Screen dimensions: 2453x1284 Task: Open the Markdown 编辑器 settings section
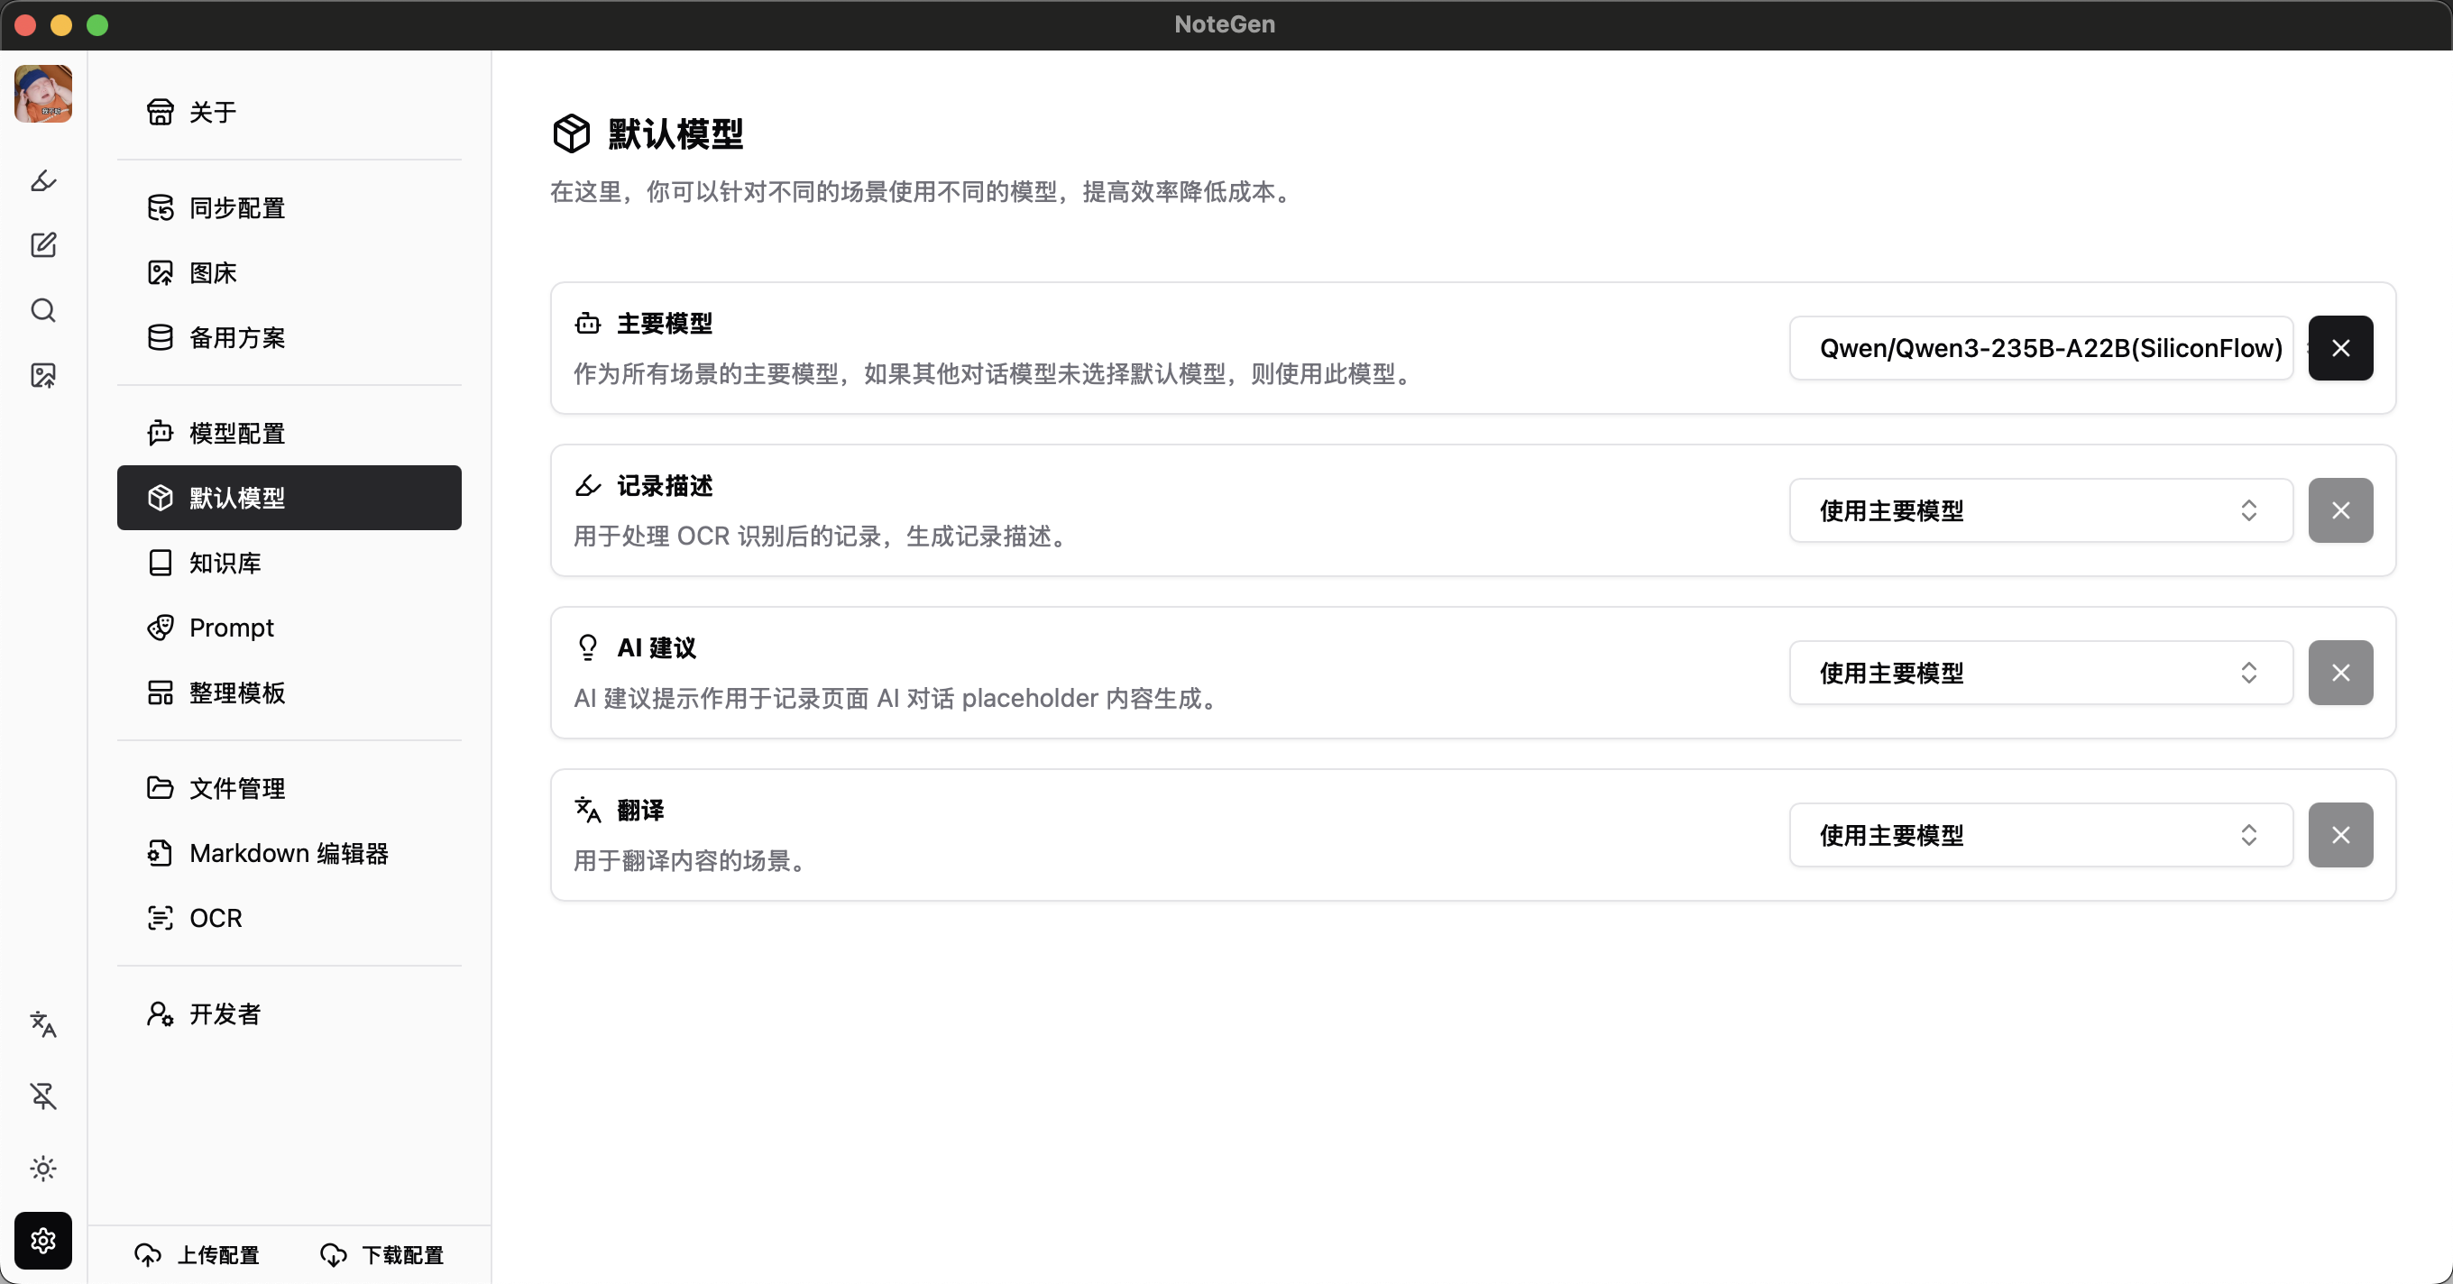289,853
